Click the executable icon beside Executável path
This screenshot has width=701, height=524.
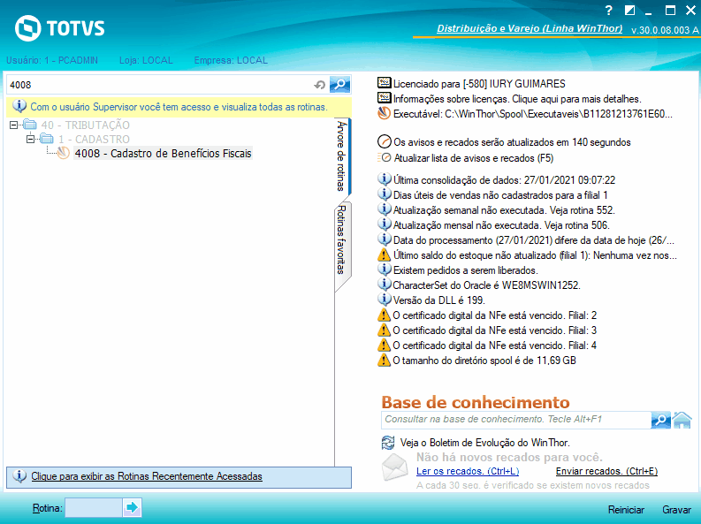tap(384, 113)
